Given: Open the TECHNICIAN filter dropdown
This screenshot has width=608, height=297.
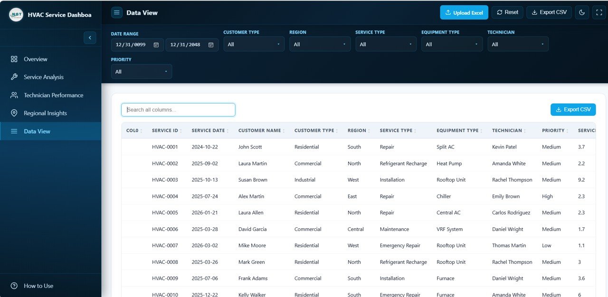Looking at the screenshot, I should pyautogui.click(x=518, y=44).
